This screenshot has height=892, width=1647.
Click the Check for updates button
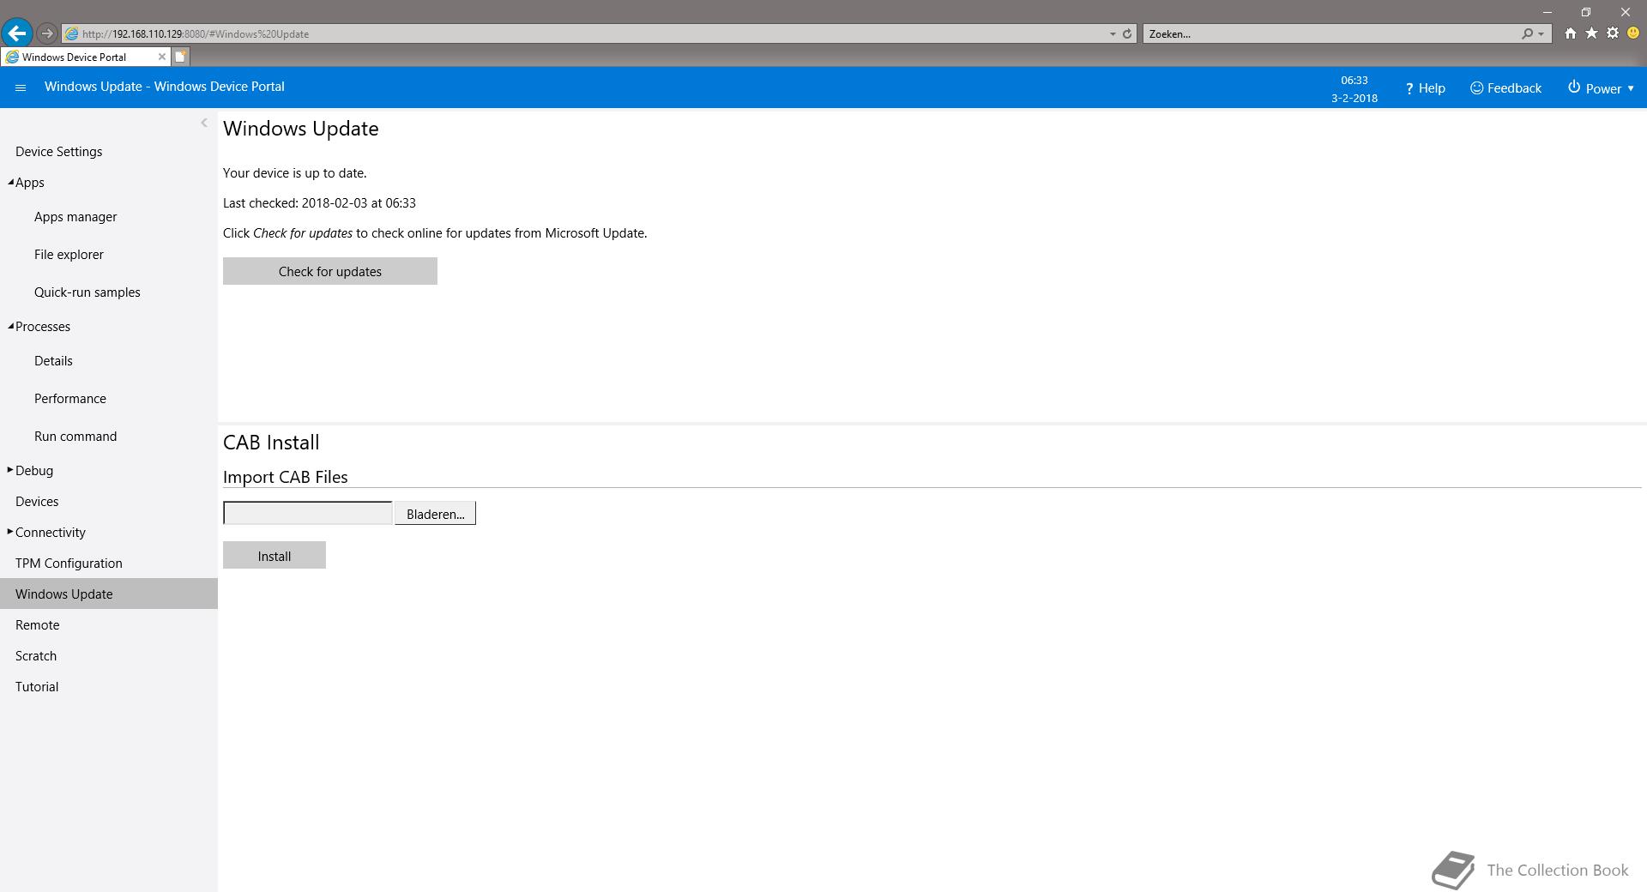point(330,271)
